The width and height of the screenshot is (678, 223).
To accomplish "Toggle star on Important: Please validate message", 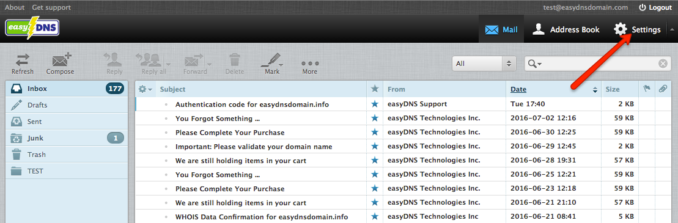I will [375, 147].
